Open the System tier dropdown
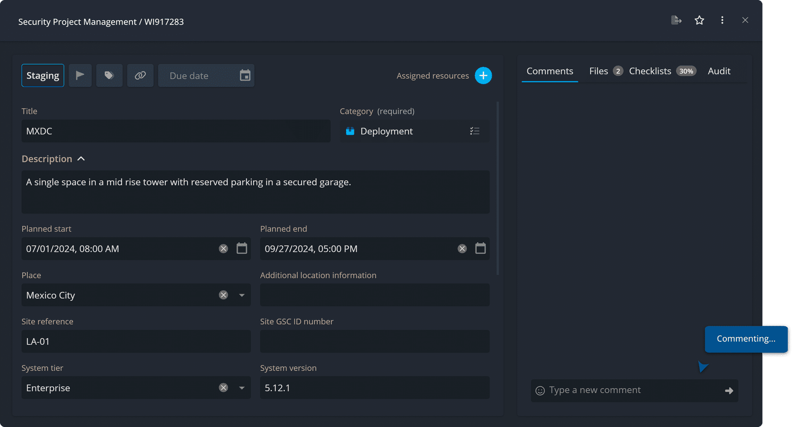Viewport: 792px width, 427px height. pyautogui.click(x=242, y=388)
